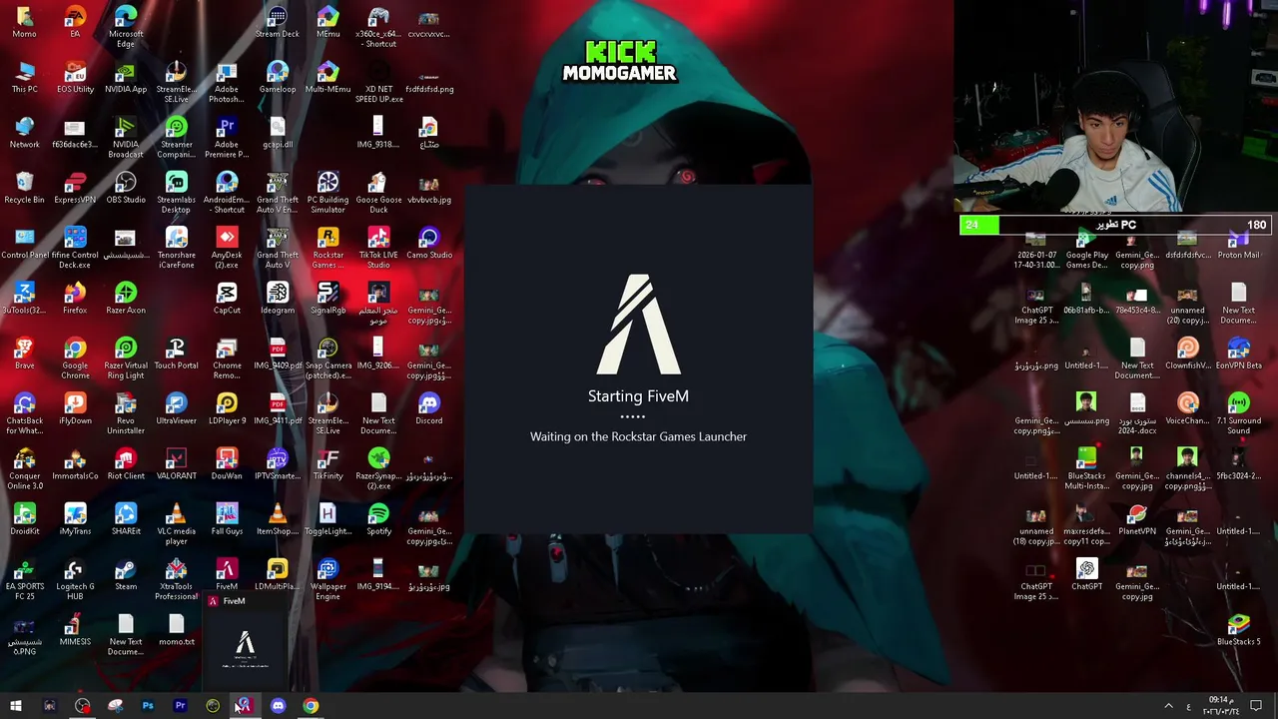Switch to Discord in the taskbar
The height and width of the screenshot is (719, 1278).
click(x=278, y=706)
